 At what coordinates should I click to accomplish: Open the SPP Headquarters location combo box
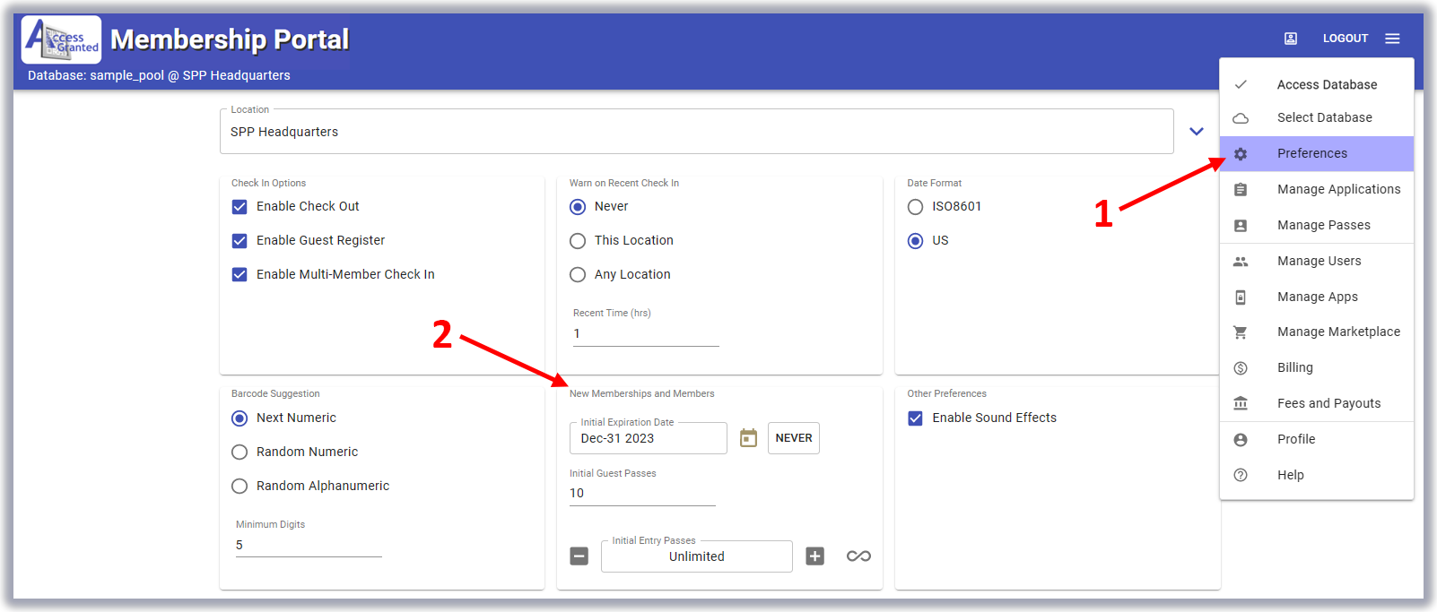696,132
